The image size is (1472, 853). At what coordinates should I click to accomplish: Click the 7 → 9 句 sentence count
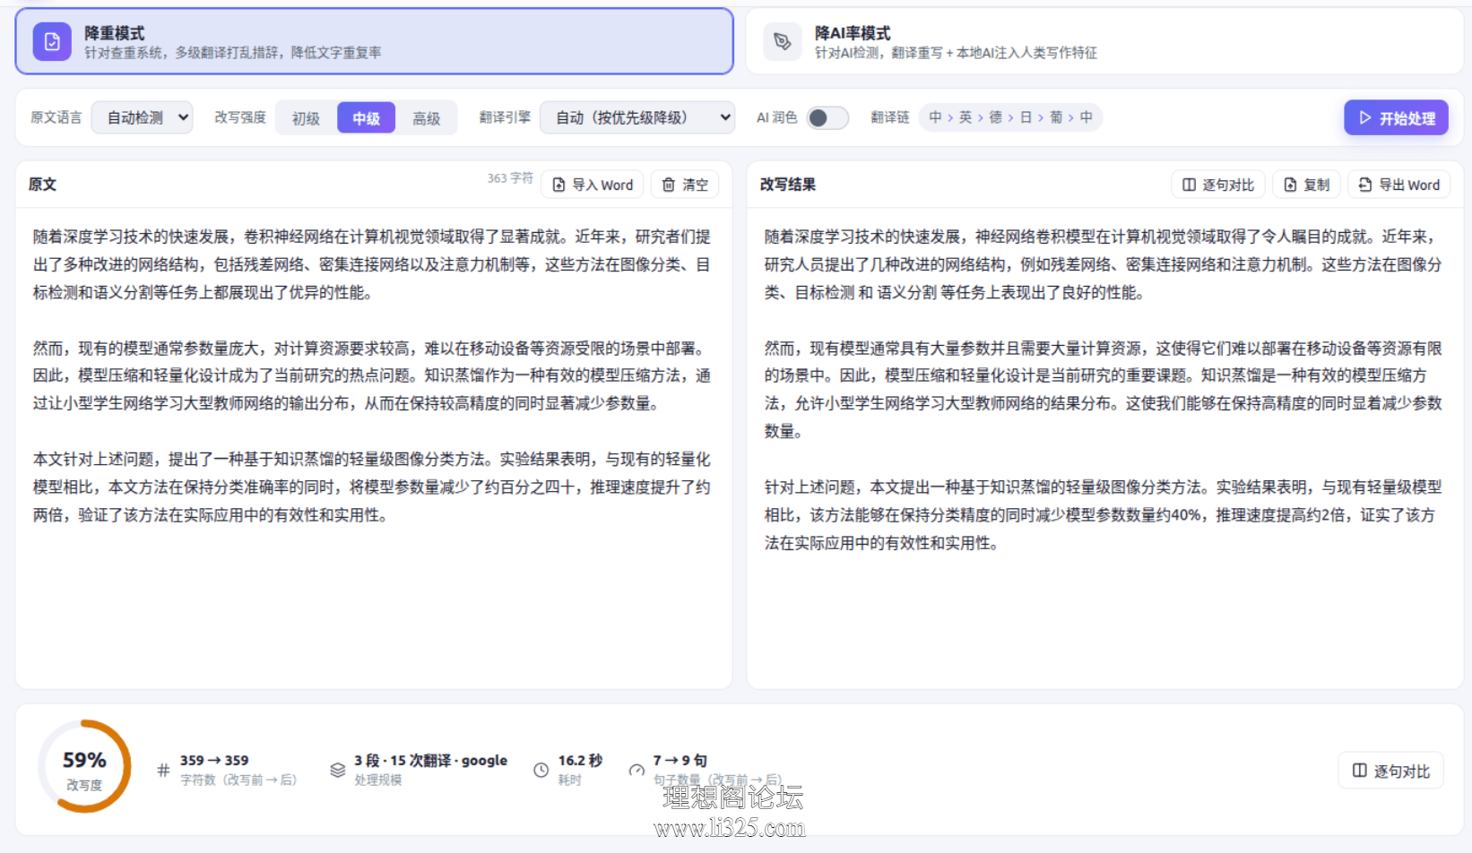coord(680,760)
